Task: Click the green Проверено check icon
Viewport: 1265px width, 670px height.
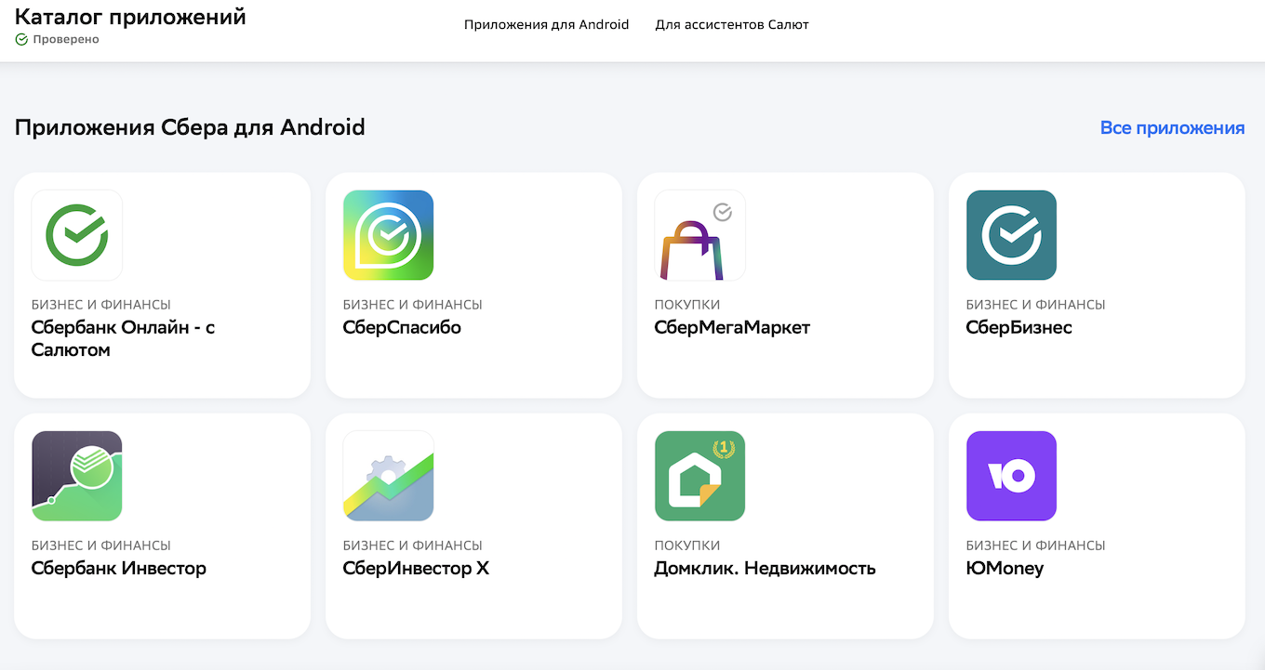Action: (x=21, y=40)
